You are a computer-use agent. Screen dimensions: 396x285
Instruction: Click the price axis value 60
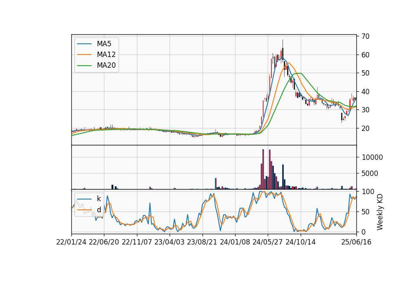365,55
